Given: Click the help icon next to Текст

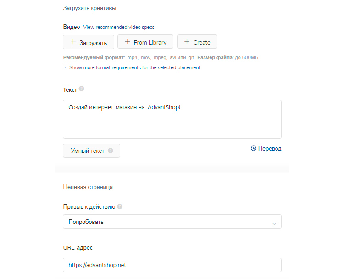Looking at the screenshot, I should [x=82, y=89].
